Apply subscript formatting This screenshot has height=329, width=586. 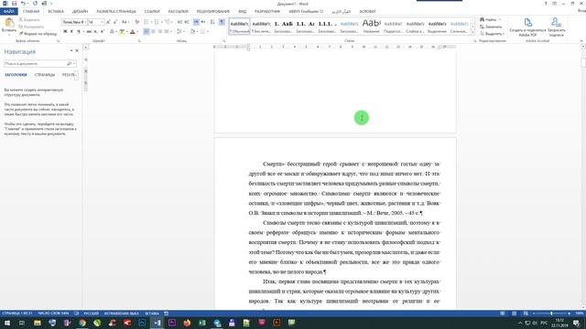[x=95, y=31]
